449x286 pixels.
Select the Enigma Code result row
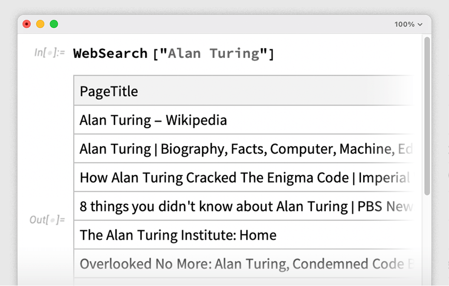click(x=242, y=178)
